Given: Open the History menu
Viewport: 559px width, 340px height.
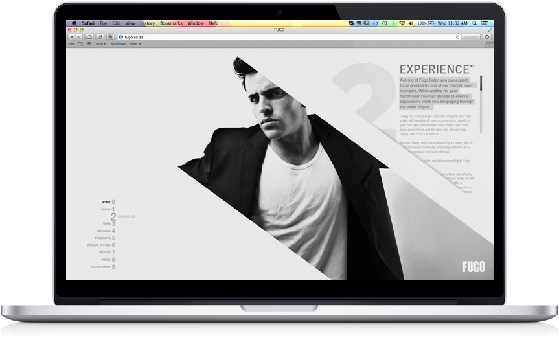Looking at the screenshot, I should (147, 23).
